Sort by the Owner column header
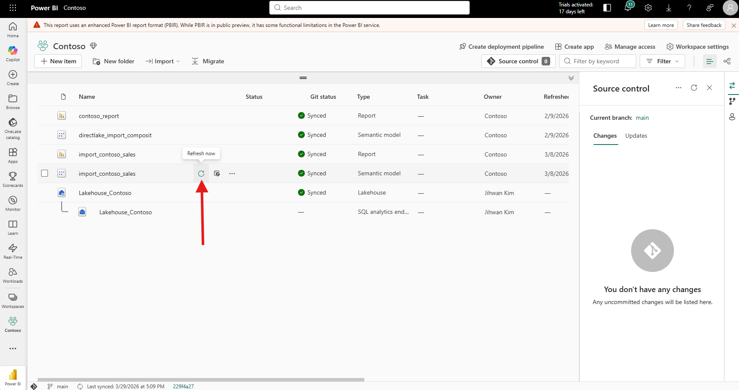The image size is (739, 390). click(x=493, y=97)
